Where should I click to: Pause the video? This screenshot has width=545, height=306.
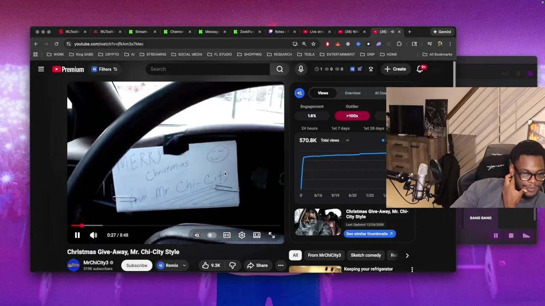point(77,235)
